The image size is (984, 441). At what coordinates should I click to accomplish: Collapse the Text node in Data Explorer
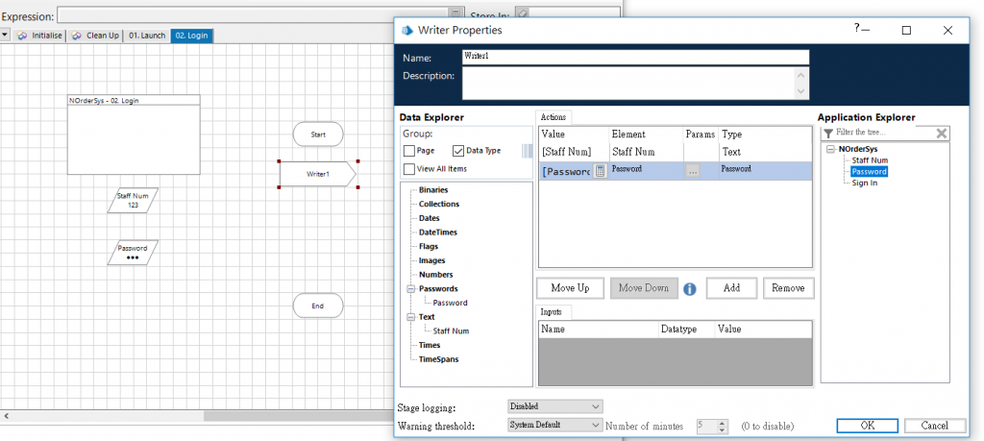(x=411, y=317)
